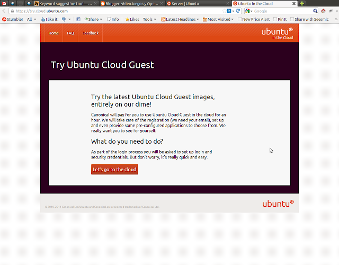This screenshot has height=265, width=339.
Task: Open Latest Headlines feed bookmark
Action: tap(180, 19)
